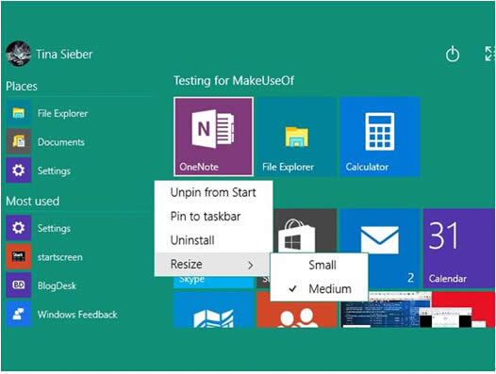
Task: Open the OneNote tile
Action: 213,137
